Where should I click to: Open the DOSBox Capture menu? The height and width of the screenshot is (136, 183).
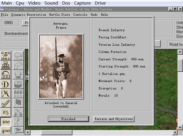click(x=82, y=3)
